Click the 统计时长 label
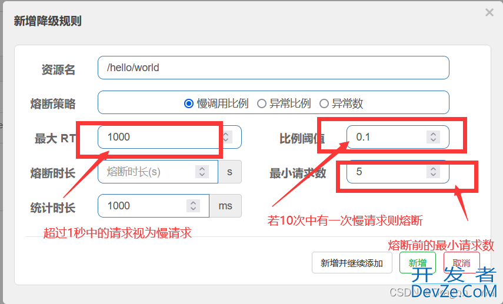The height and width of the screenshot is (304, 503). coord(53,208)
